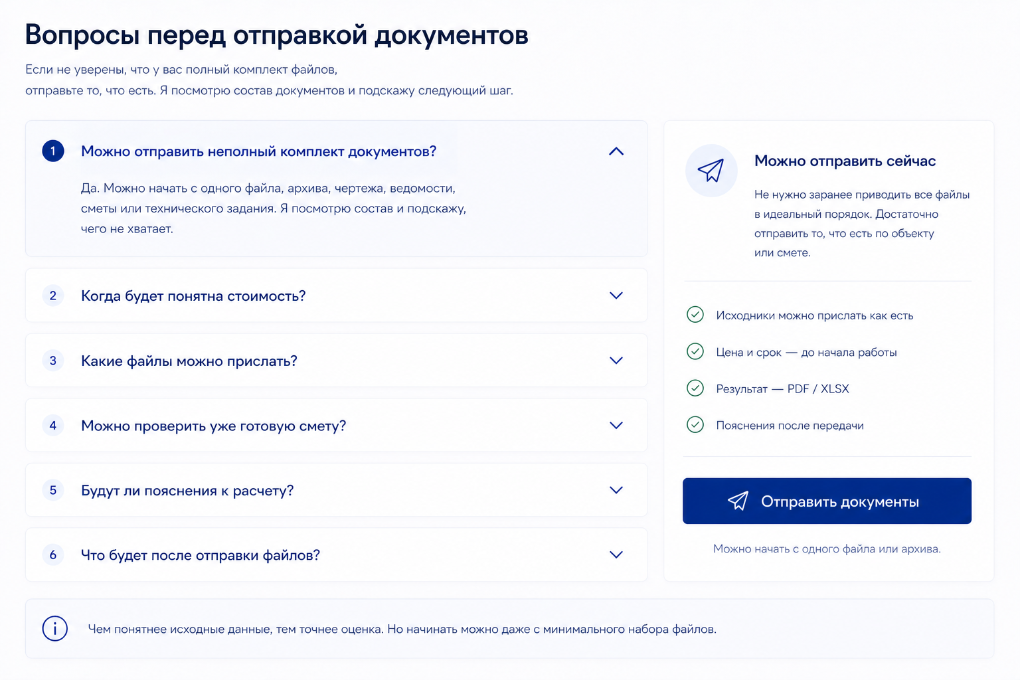Click the text "Пояснения после передачи"
The width and height of the screenshot is (1020, 680).
(790, 426)
